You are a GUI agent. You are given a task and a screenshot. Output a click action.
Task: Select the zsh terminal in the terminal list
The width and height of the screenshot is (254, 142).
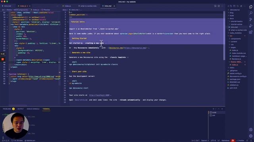tap(217, 116)
